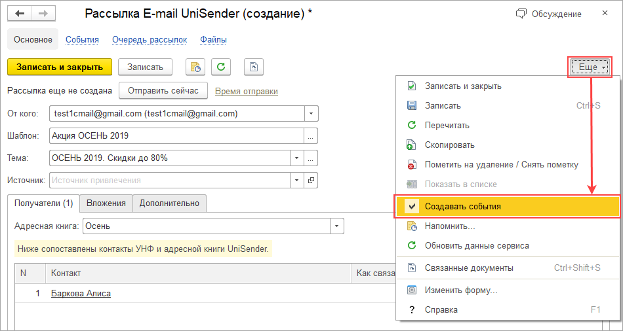
Task: Open the source field's open-form icon
Action: [x=311, y=180]
